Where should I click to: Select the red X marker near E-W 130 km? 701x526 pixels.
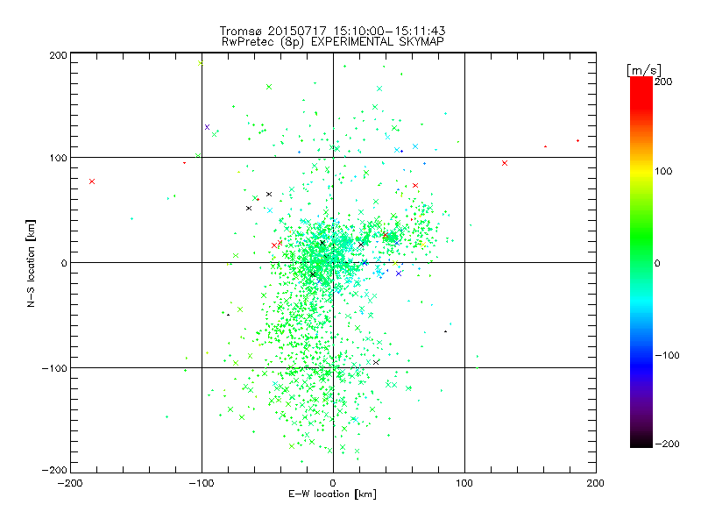point(505,163)
